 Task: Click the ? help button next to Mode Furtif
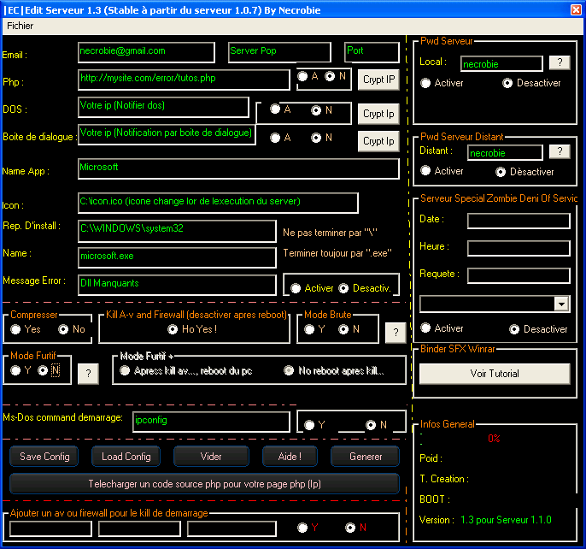(x=89, y=374)
